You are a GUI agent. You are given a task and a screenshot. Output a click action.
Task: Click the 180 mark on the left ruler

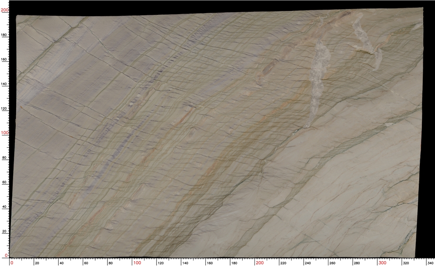[x=5, y=35]
